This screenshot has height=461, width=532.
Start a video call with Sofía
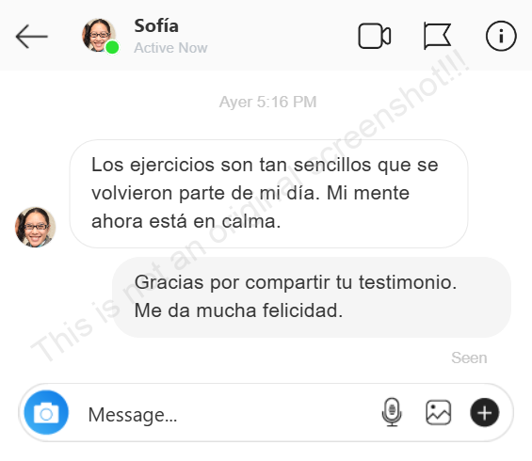coord(375,36)
